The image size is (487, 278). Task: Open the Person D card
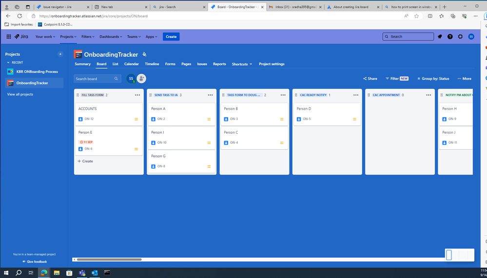pyautogui.click(x=327, y=114)
